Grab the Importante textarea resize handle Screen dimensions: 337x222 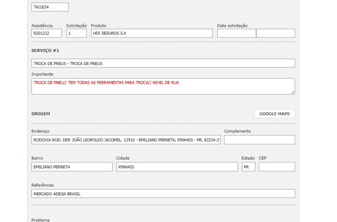(x=293, y=92)
